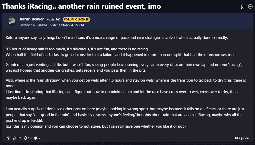The image size is (255, 145).
Task: Quote Aaron Beaver's post
Action: 242,138
